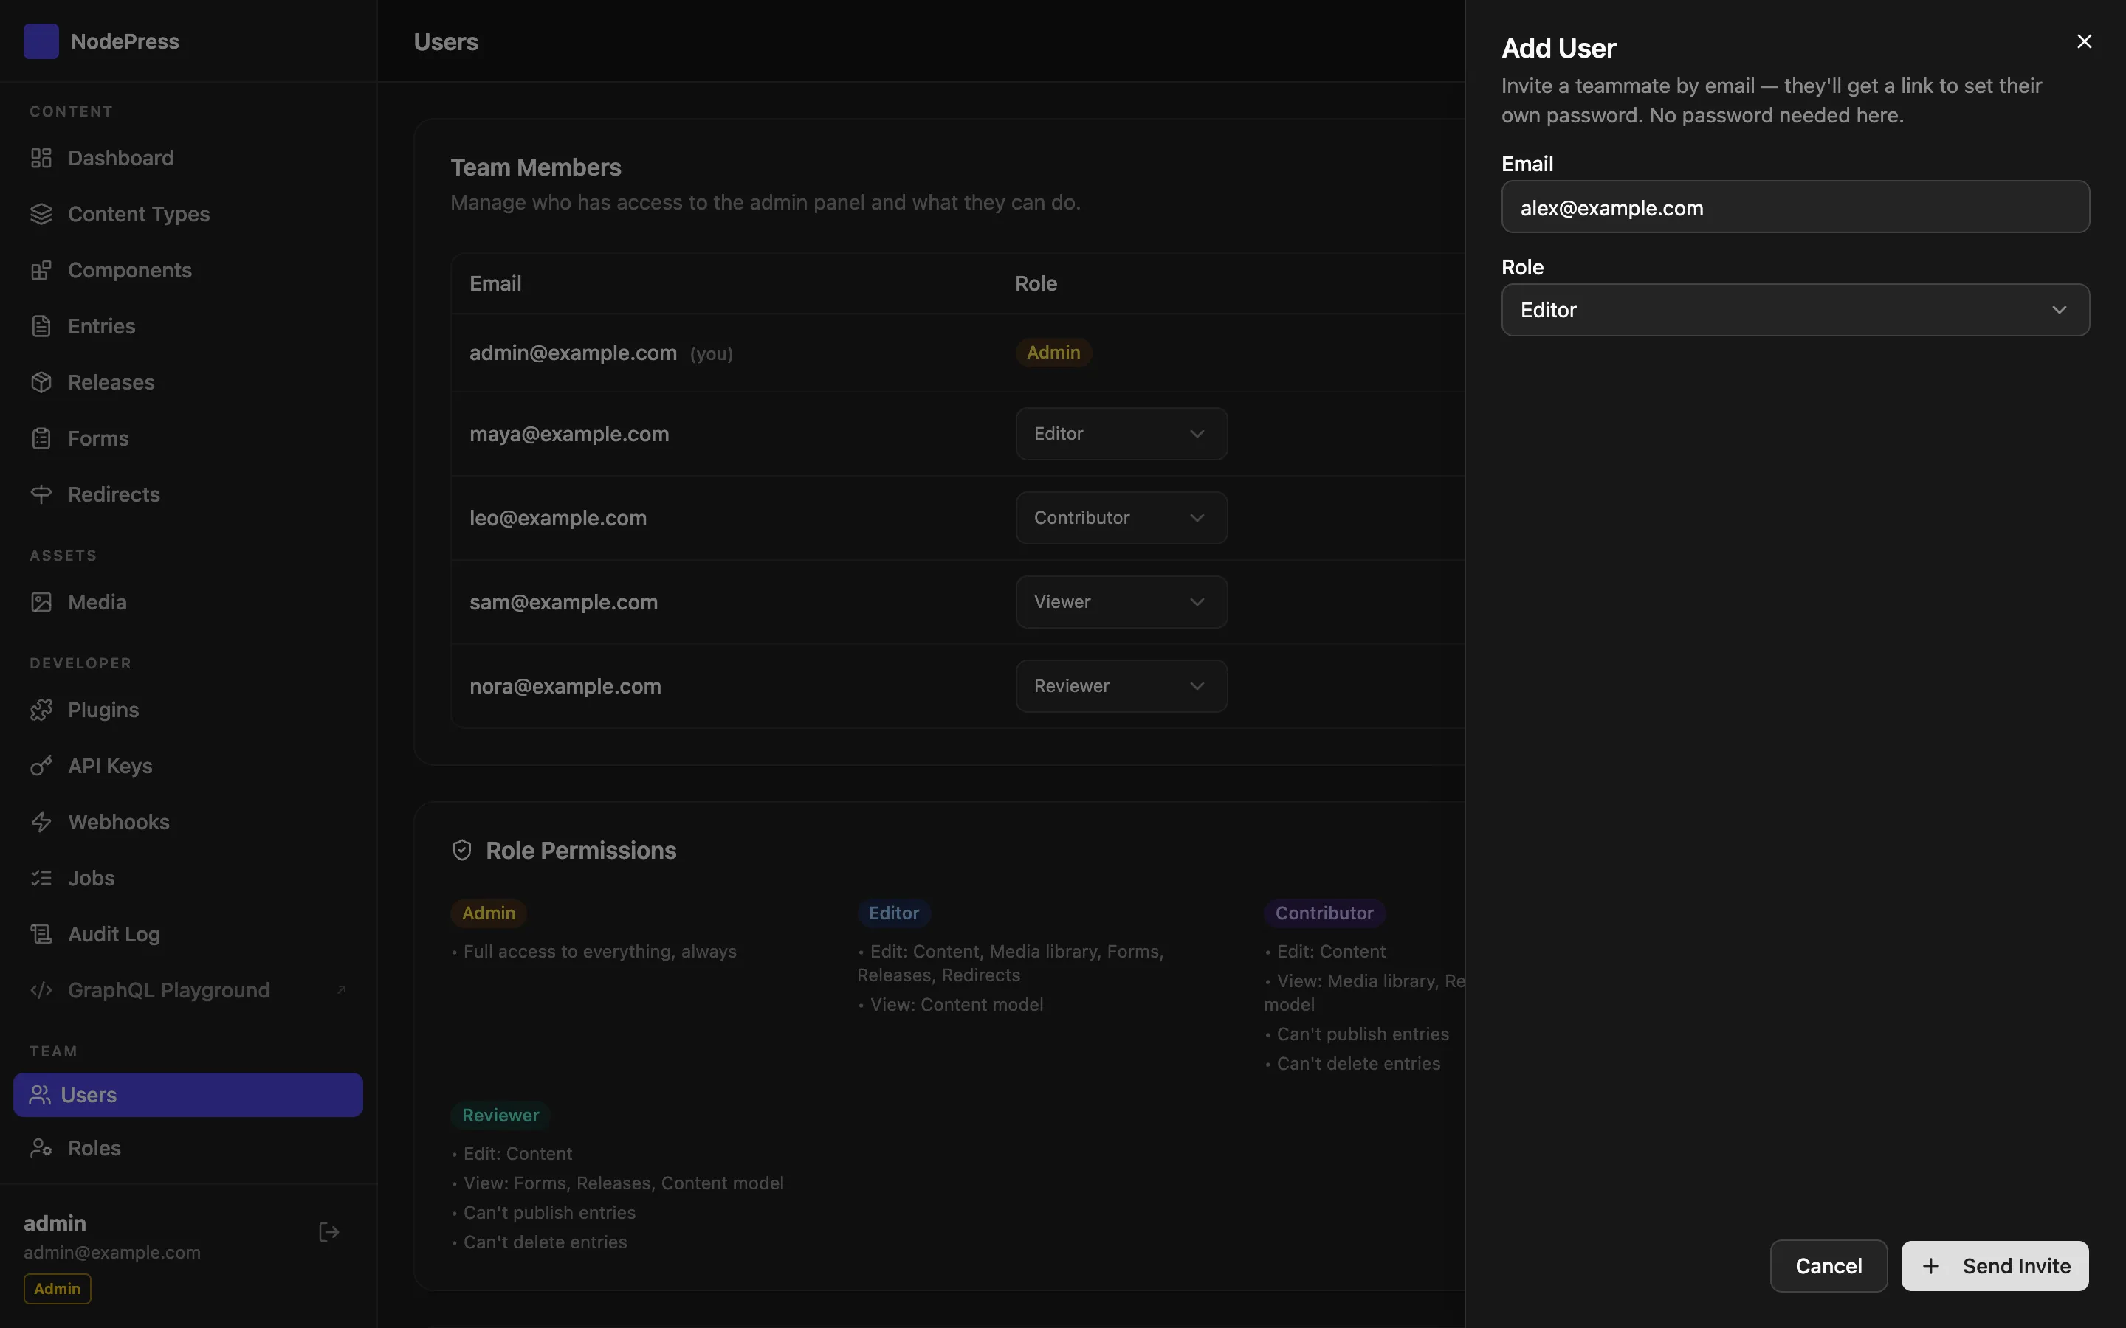Image resolution: width=2126 pixels, height=1328 pixels.
Task: Click the logout icon next to admin
Action: click(x=328, y=1232)
